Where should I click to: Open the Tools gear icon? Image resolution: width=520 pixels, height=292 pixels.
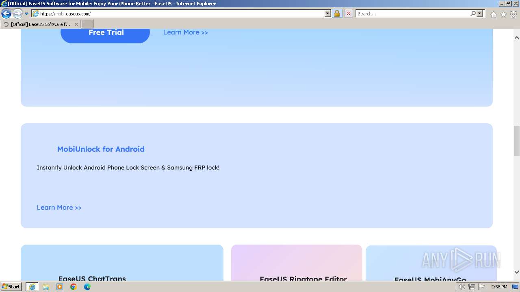513,14
